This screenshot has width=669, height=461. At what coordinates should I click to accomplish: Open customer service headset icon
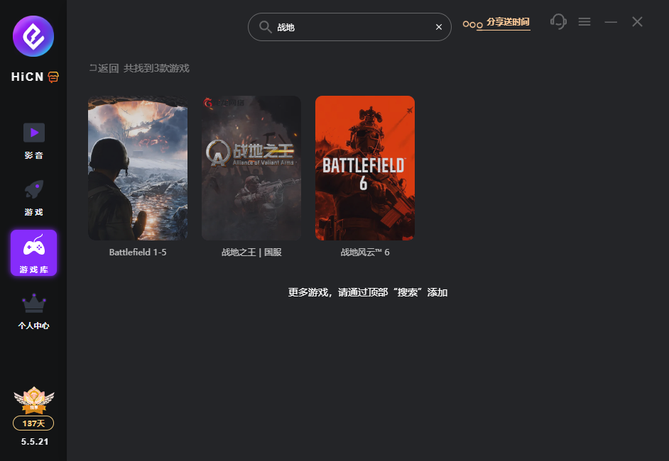point(558,21)
